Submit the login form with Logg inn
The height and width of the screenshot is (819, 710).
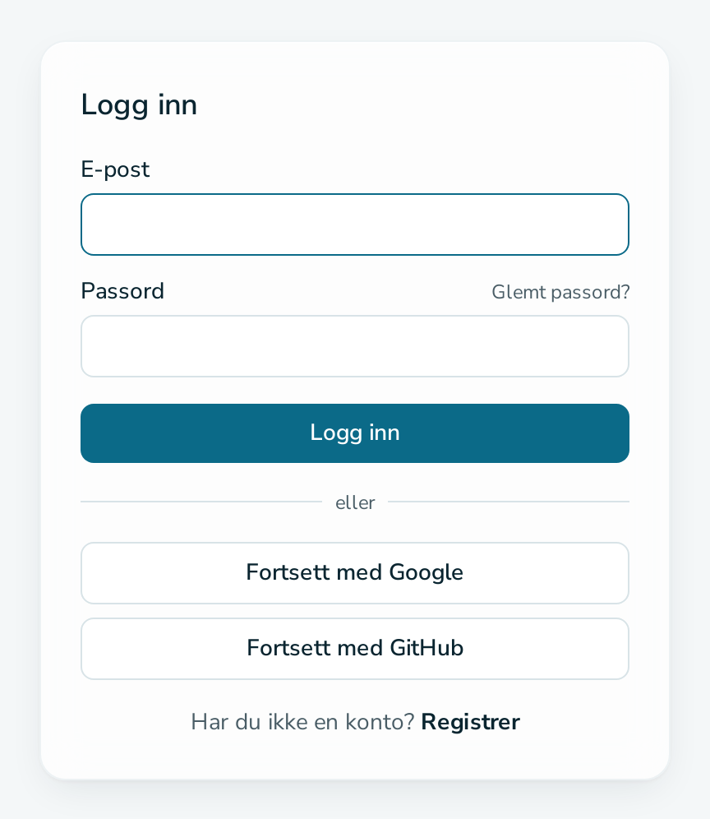[x=355, y=433]
